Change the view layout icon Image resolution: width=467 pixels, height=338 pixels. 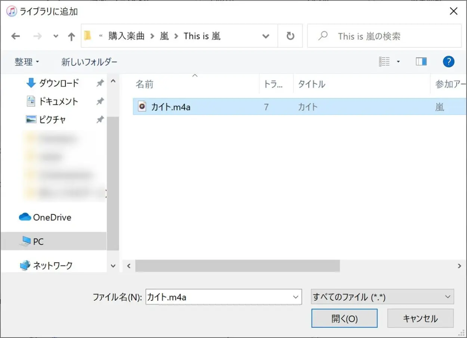coord(384,61)
